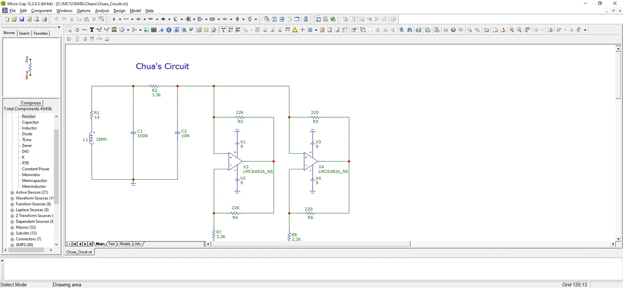Screen dimensions: 623x288
Task: Click the yellow triangle warning icon
Action: tap(294, 30)
